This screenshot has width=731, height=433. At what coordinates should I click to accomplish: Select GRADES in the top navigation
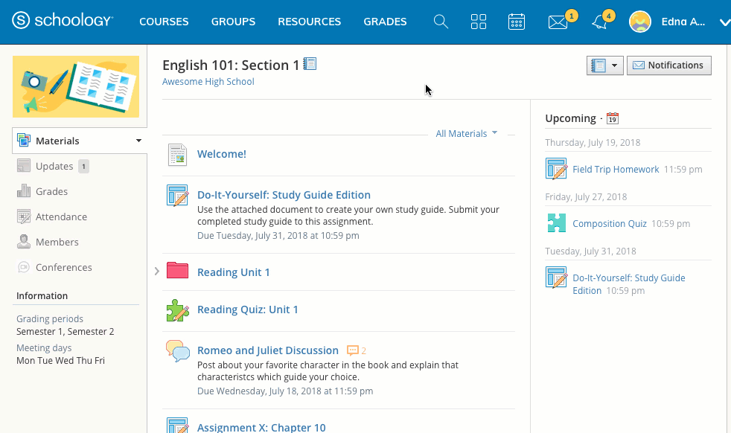385,22
